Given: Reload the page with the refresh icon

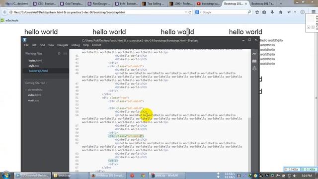Looking at the screenshot, I should 190,12.
